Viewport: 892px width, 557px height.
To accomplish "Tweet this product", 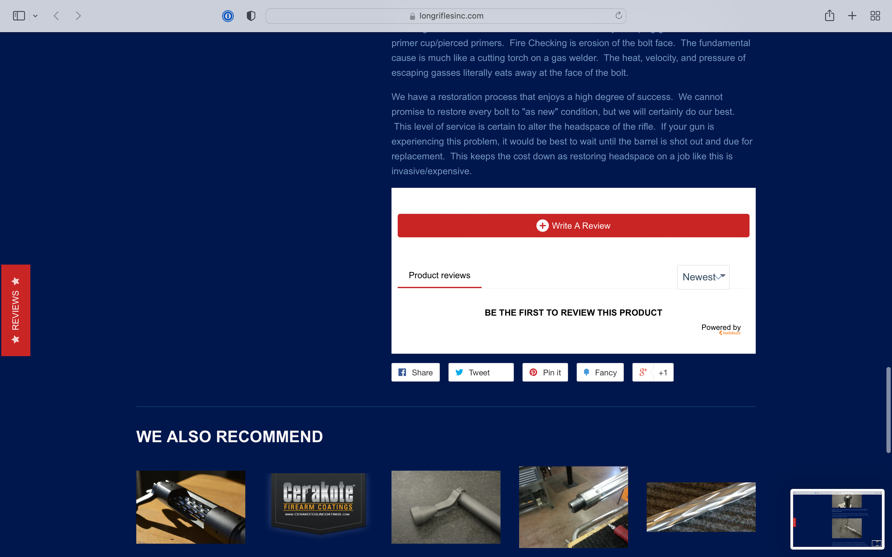I will pyautogui.click(x=480, y=373).
